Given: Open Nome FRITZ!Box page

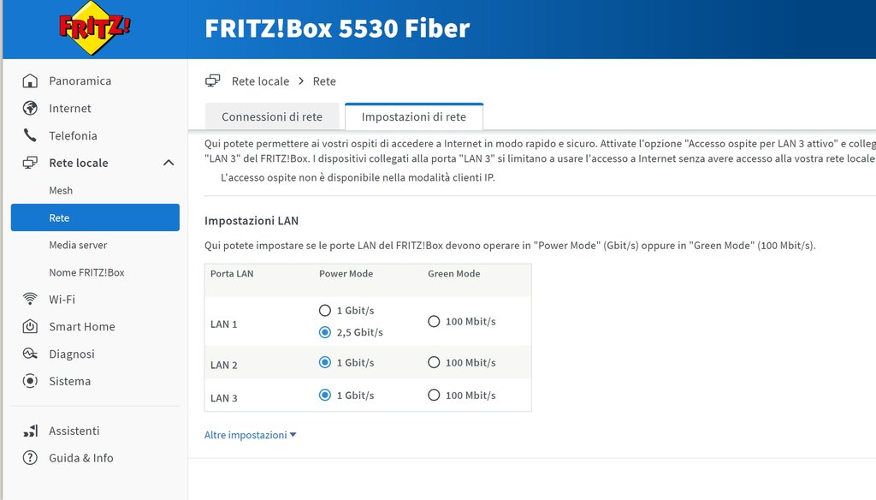Looking at the screenshot, I should pos(86,273).
